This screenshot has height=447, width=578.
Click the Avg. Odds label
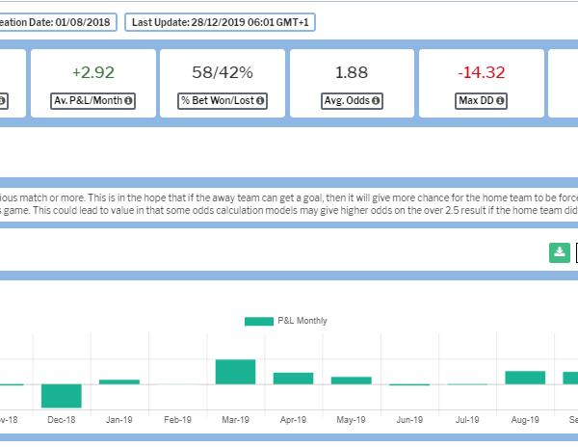point(346,100)
